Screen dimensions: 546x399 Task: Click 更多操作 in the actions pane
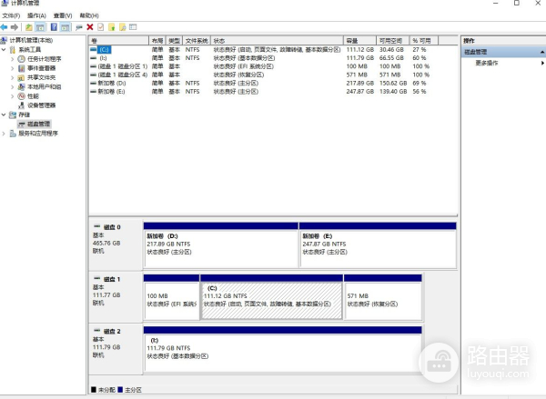click(x=487, y=63)
